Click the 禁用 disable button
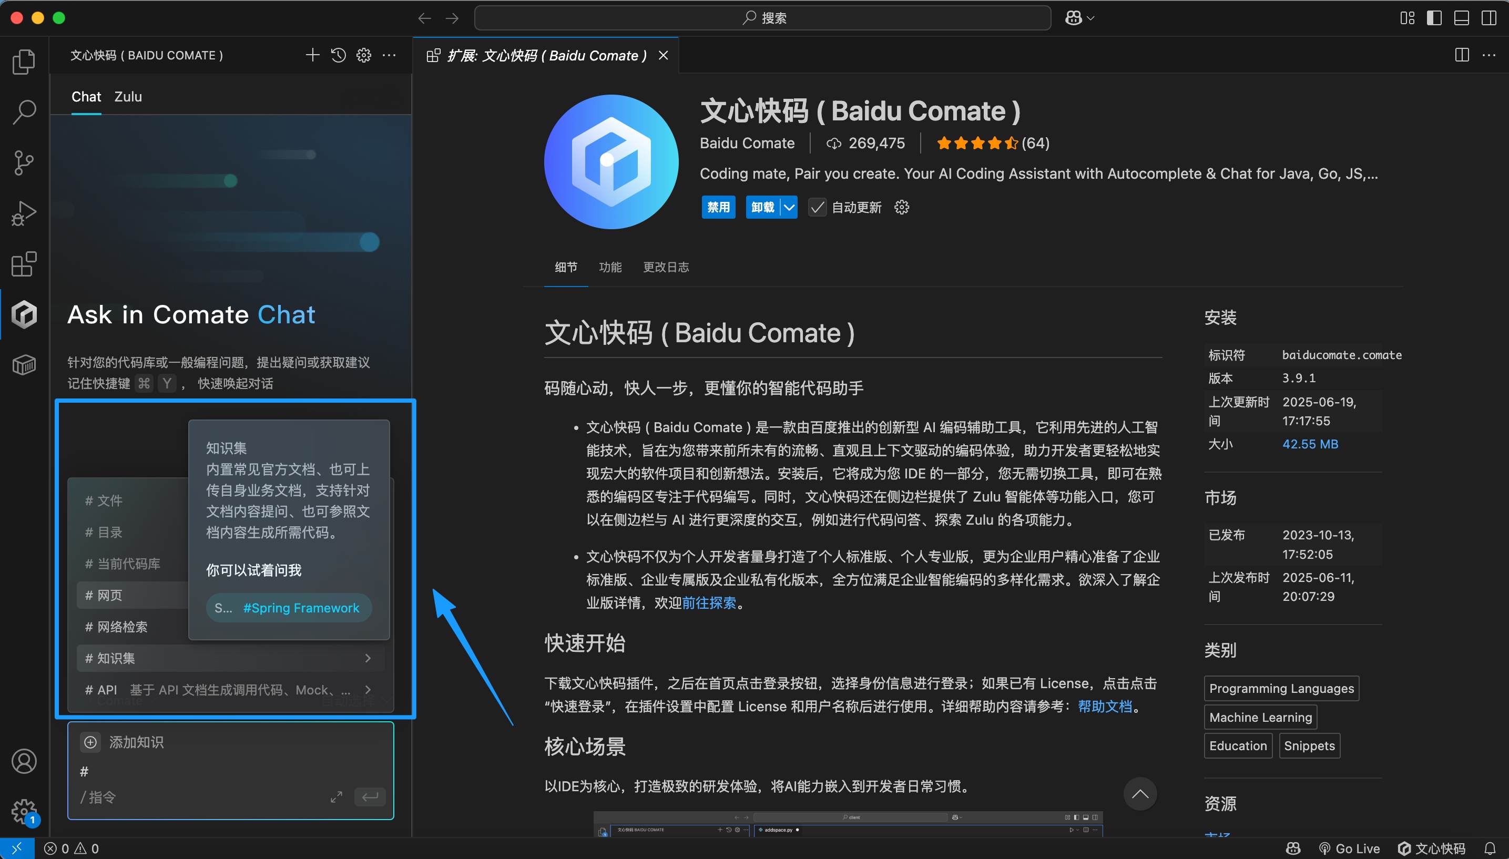This screenshot has width=1509, height=859. [x=719, y=207]
